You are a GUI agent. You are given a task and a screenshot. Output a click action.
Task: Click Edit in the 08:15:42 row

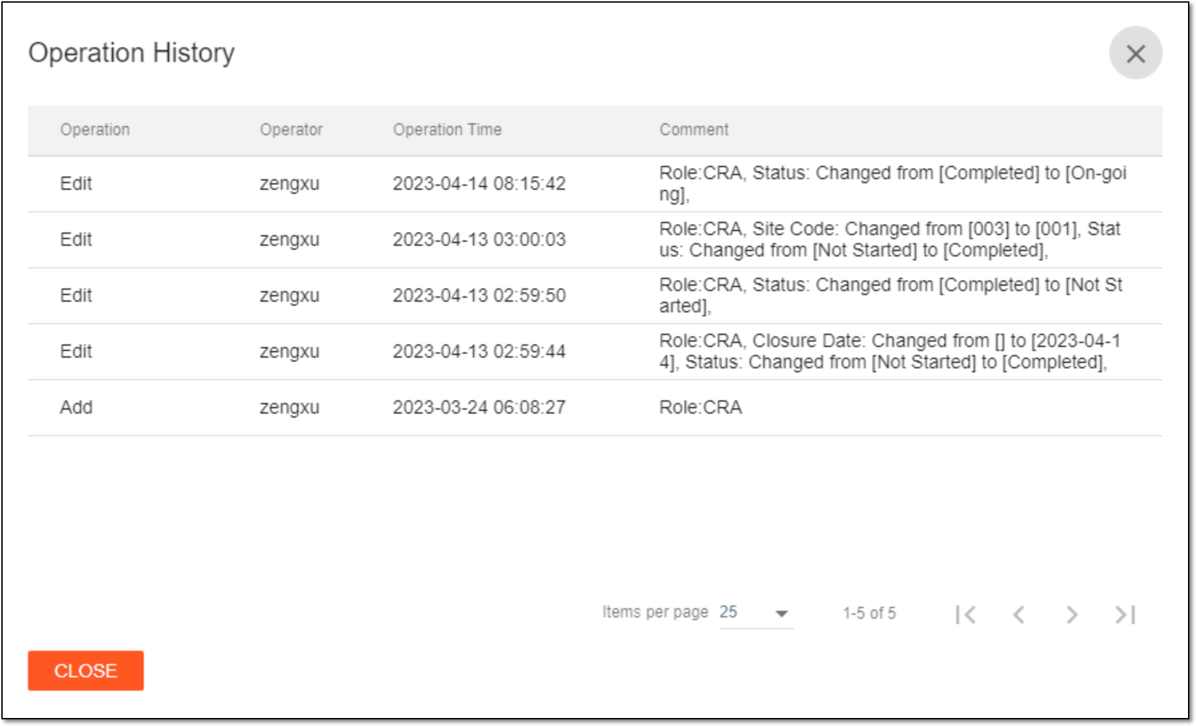[x=76, y=183]
